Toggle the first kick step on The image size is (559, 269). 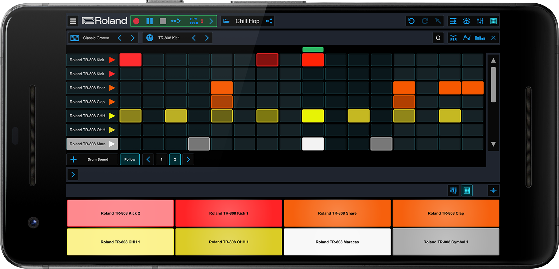tap(130, 60)
